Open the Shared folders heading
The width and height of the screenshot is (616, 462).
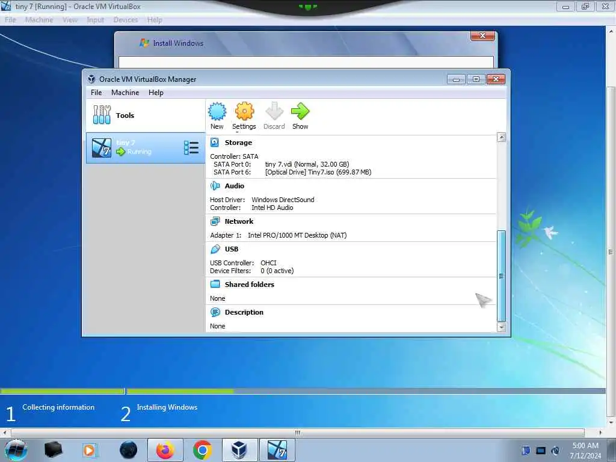pos(250,285)
